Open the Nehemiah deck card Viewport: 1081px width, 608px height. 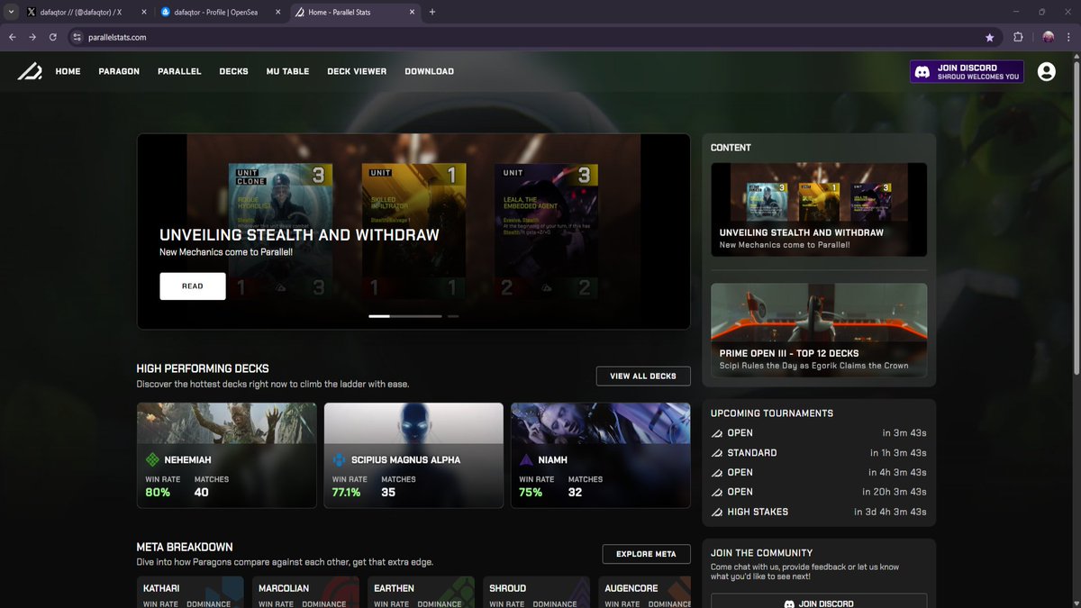pos(226,455)
